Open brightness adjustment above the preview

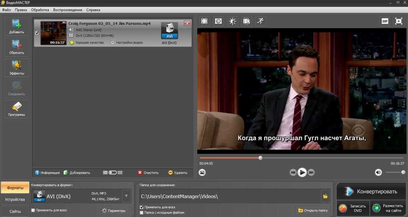pyautogui.click(x=232, y=21)
